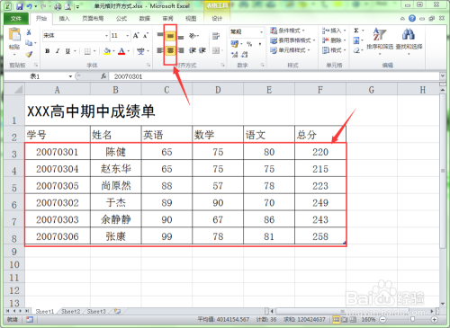
Task: Toggle highlighted Middle Align button
Action: [170, 36]
